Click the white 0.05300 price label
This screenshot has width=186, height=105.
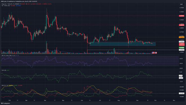coord(181,50)
